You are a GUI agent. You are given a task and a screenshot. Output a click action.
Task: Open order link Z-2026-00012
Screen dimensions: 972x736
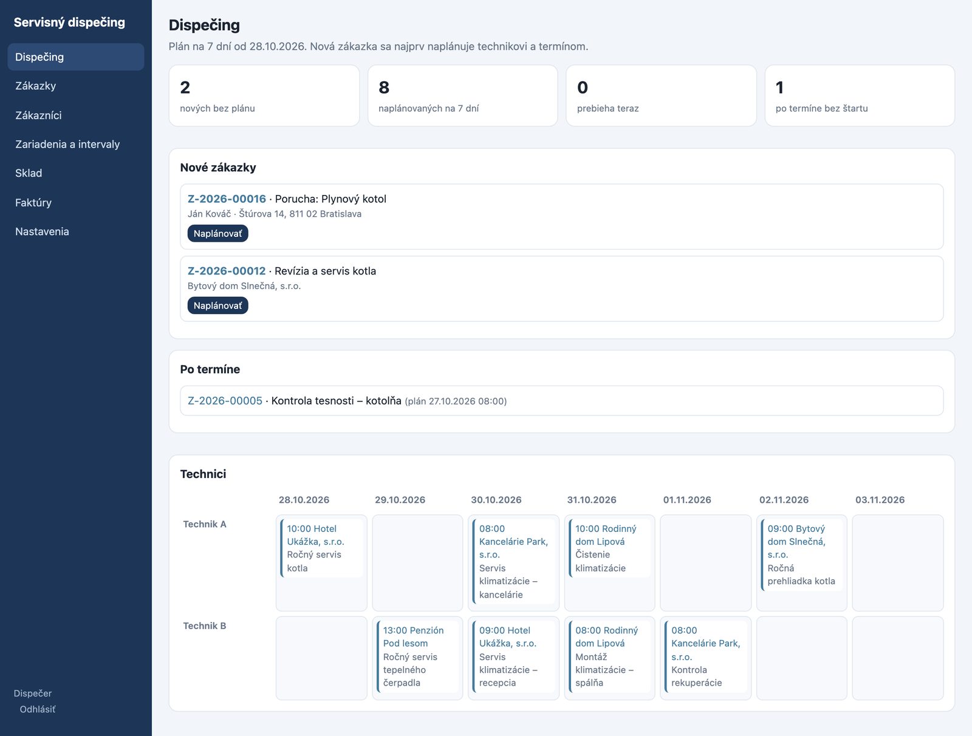click(x=227, y=271)
